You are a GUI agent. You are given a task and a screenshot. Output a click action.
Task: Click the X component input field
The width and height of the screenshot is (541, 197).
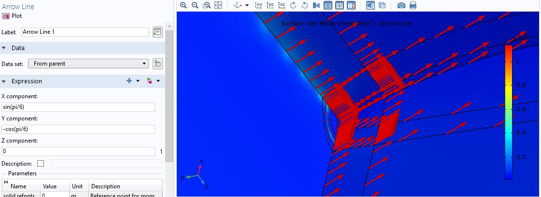pos(78,107)
